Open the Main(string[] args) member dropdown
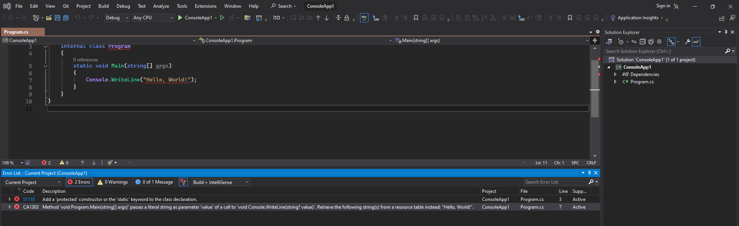The image size is (739, 226). (492, 40)
